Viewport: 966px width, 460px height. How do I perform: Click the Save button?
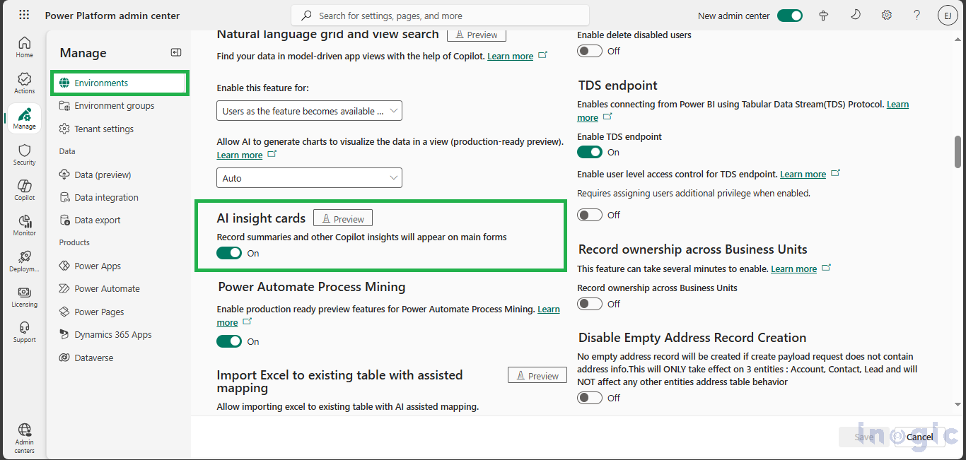(x=863, y=437)
